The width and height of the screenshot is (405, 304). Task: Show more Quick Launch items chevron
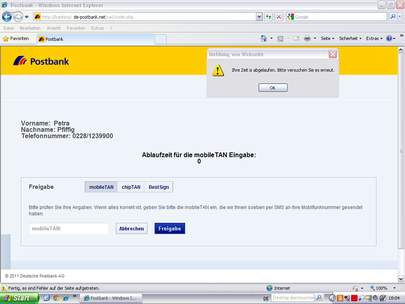pos(75,296)
